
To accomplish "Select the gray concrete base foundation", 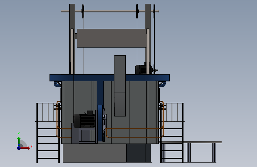I will tap(95, 153).
